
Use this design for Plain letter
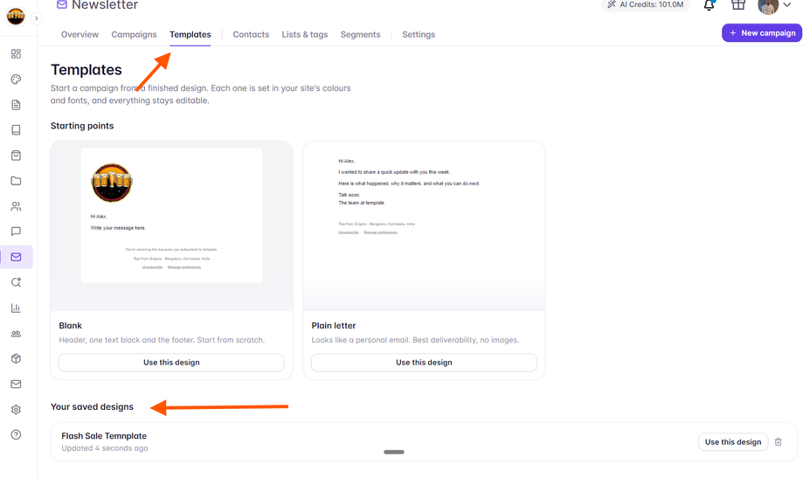pos(424,363)
